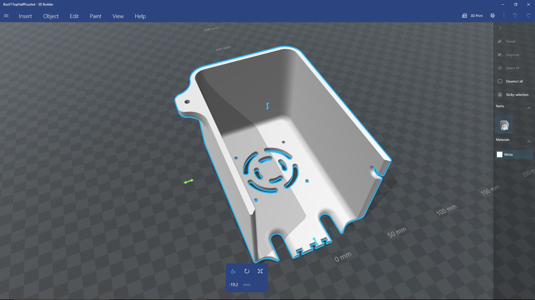Select the box model item thumbnail
535x300 pixels.
pyautogui.click(x=504, y=125)
